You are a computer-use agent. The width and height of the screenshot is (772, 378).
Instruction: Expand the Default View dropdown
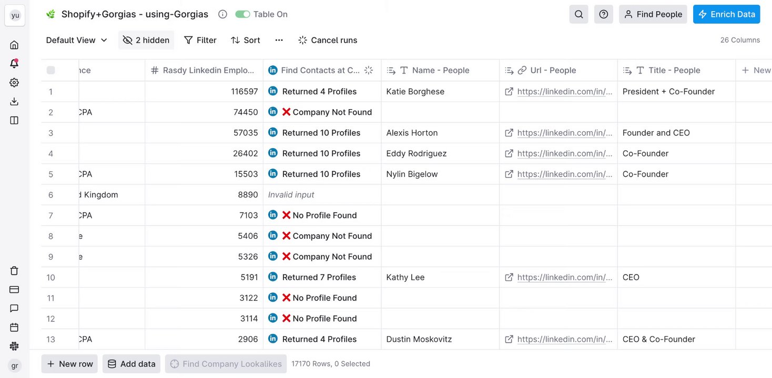click(77, 40)
